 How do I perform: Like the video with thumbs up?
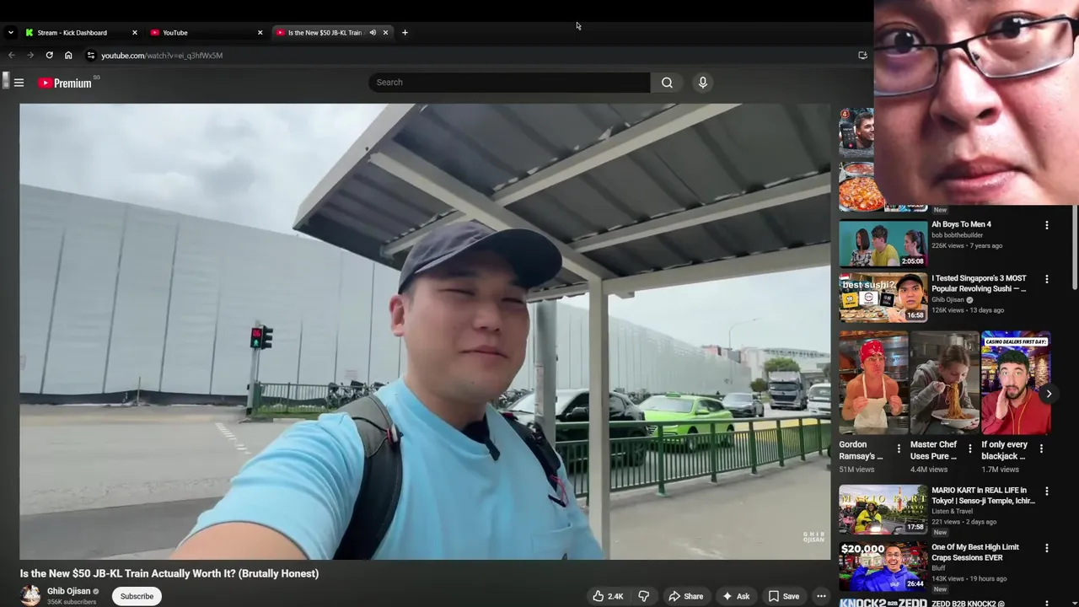pyautogui.click(x=608, y=596)
